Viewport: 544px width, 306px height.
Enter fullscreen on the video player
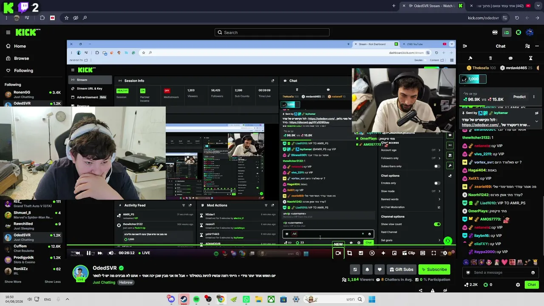click(433, 253)
